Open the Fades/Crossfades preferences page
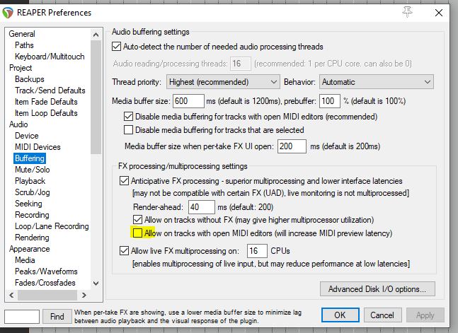 click(x=45, y=283)
